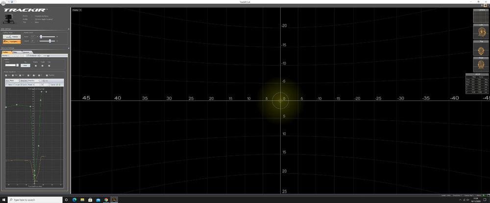Select the TrackClip tracking target

[x=12, y=37]
